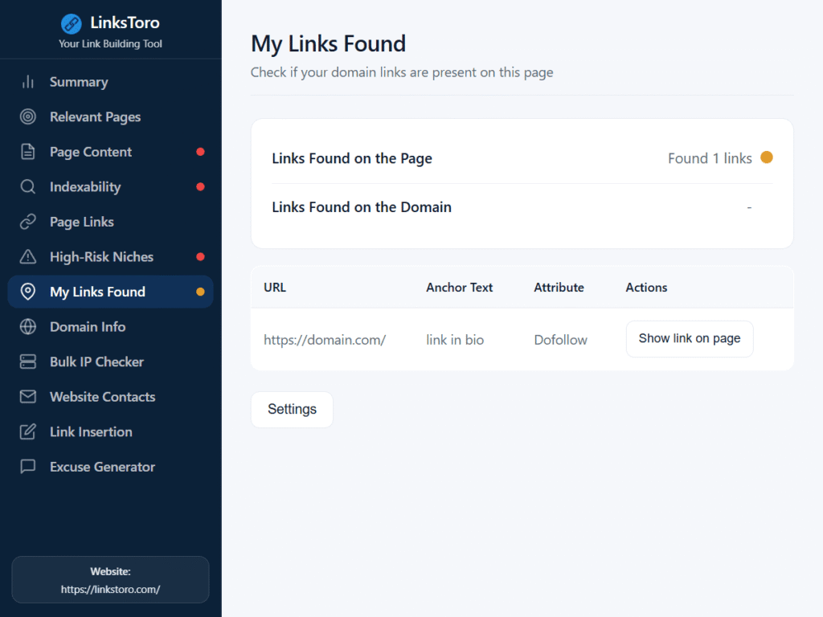Image resolution: width=823 pixels, height=617 pixels.
Task: Click the 'Found 1 links' status text
Action: click(710, 158)
